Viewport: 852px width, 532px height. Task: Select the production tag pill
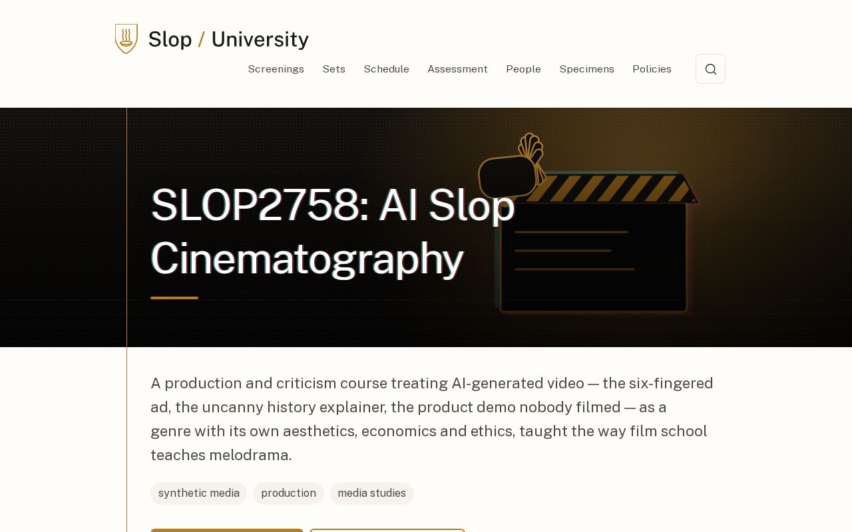pos(288,493)
